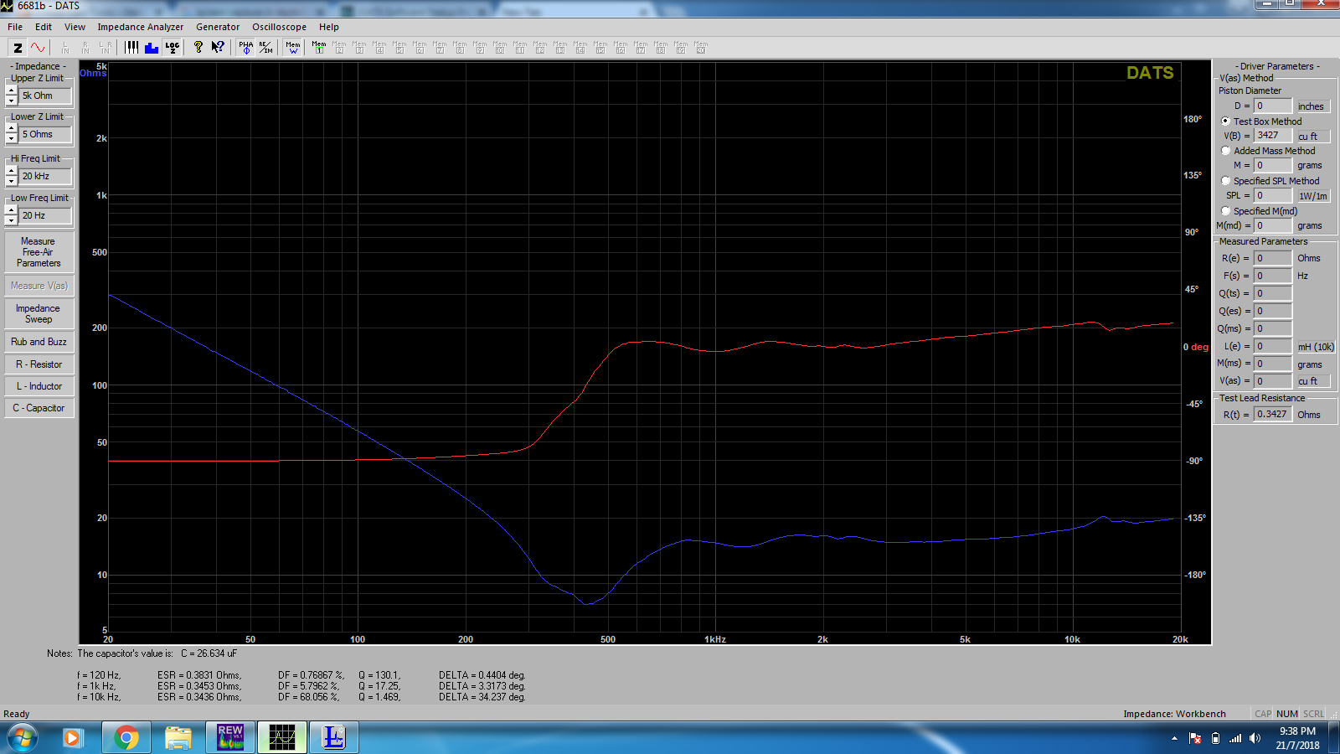Increase the Lower Z Limit stepper
1340x754 pixels.
(x=12, y=129)
